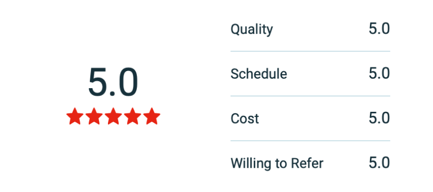433x192 pixels.
Task: Select the Schedule label
Action: (x=259, y=74)
